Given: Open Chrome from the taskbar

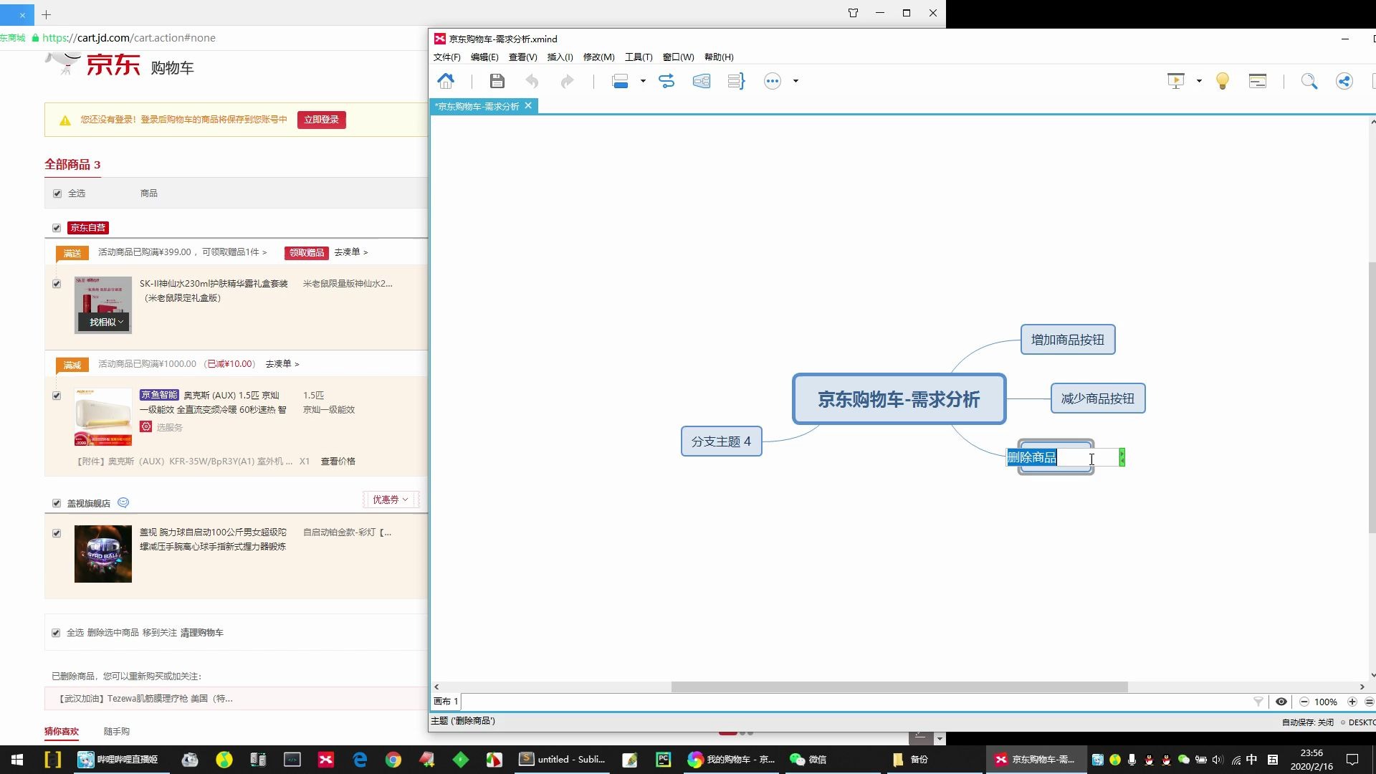Looking at the screenshot, I should pos(393,760).
